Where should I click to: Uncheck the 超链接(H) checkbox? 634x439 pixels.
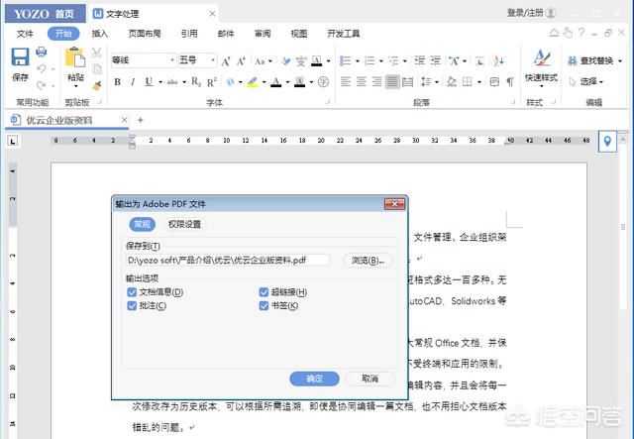(264, 292)
